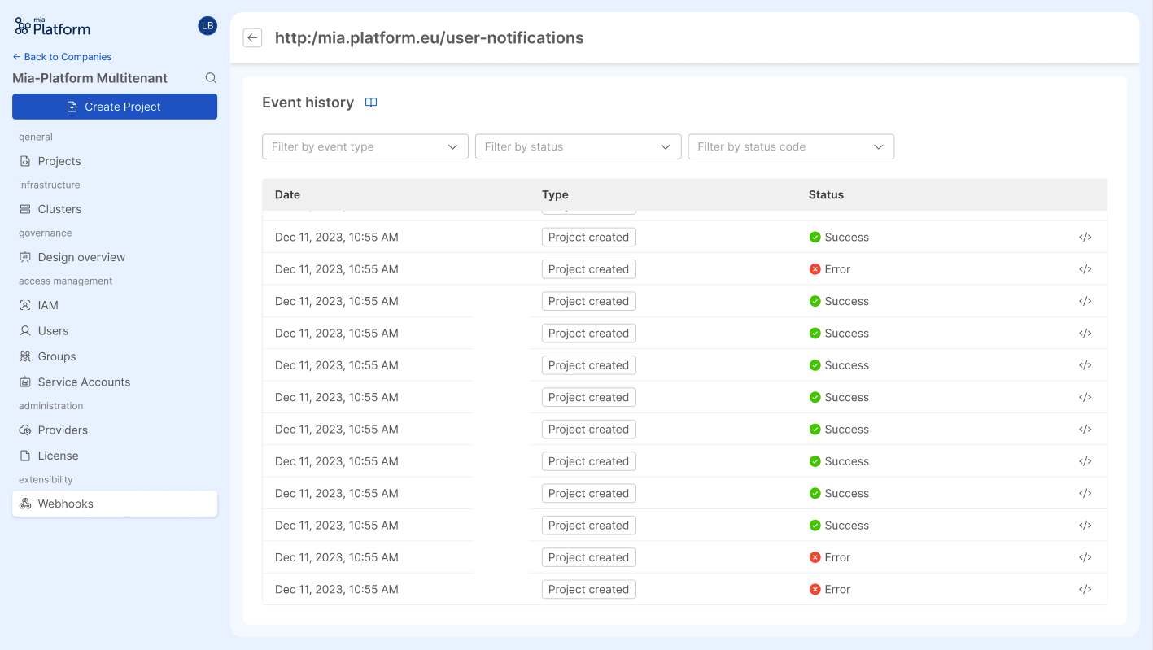The image size is (1153, 650).
Task: Select the Webhooks icon in the sidebar
Action: click(24, 503)
